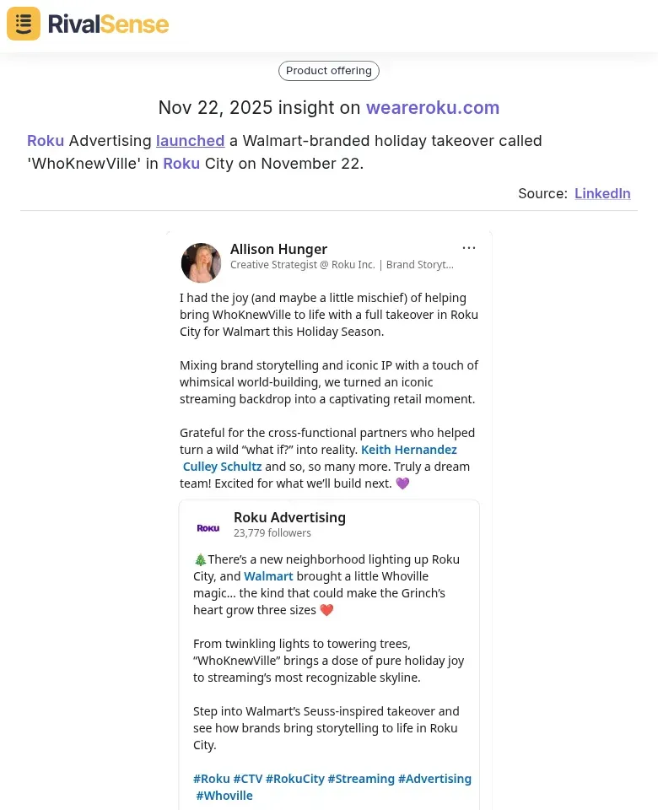
Task: Click Keith Hernandez's name mention
Action: click(x=409, y=450)
